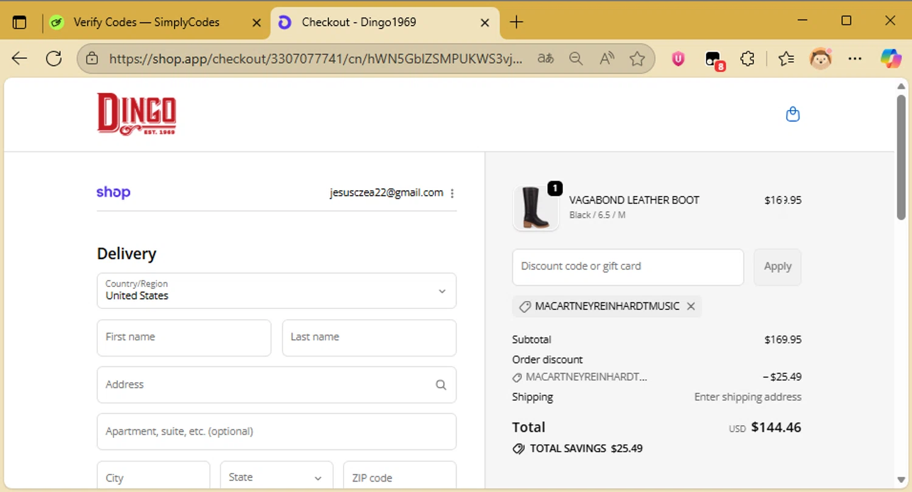Maximize the browser window
Image resolution: width=912 pixels, height=492 pixels.
[x=846, y=21]
